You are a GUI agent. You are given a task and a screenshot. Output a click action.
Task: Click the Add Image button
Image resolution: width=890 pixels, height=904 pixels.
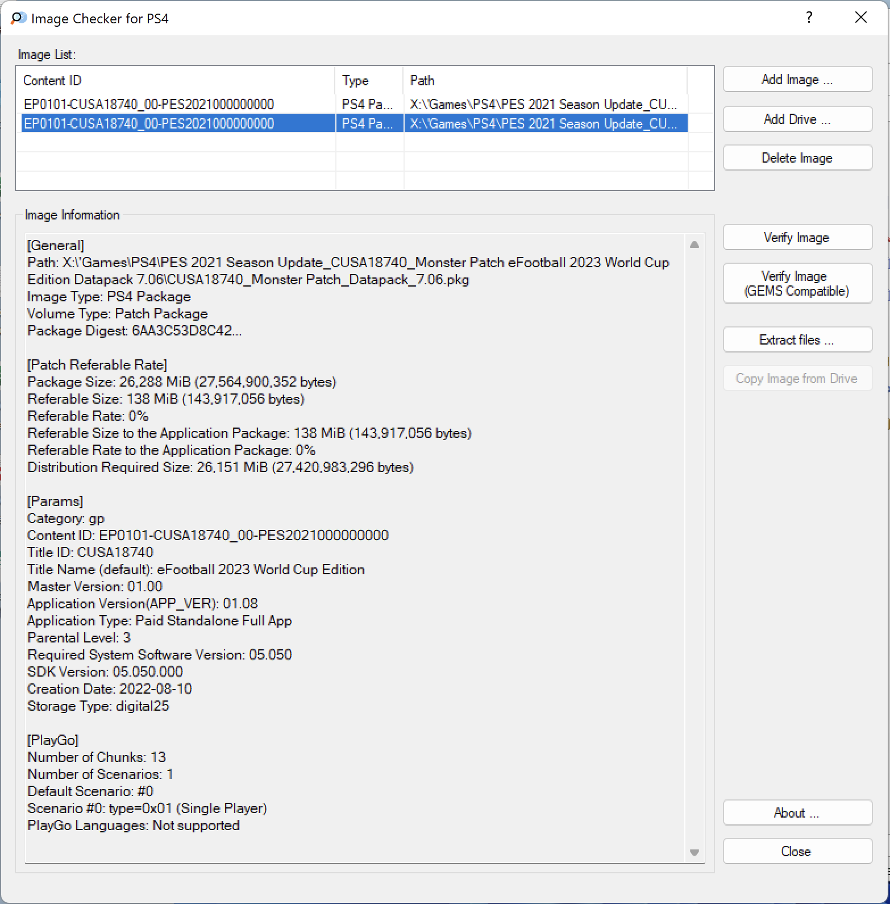pyautogui.click(x=797, y=80)
